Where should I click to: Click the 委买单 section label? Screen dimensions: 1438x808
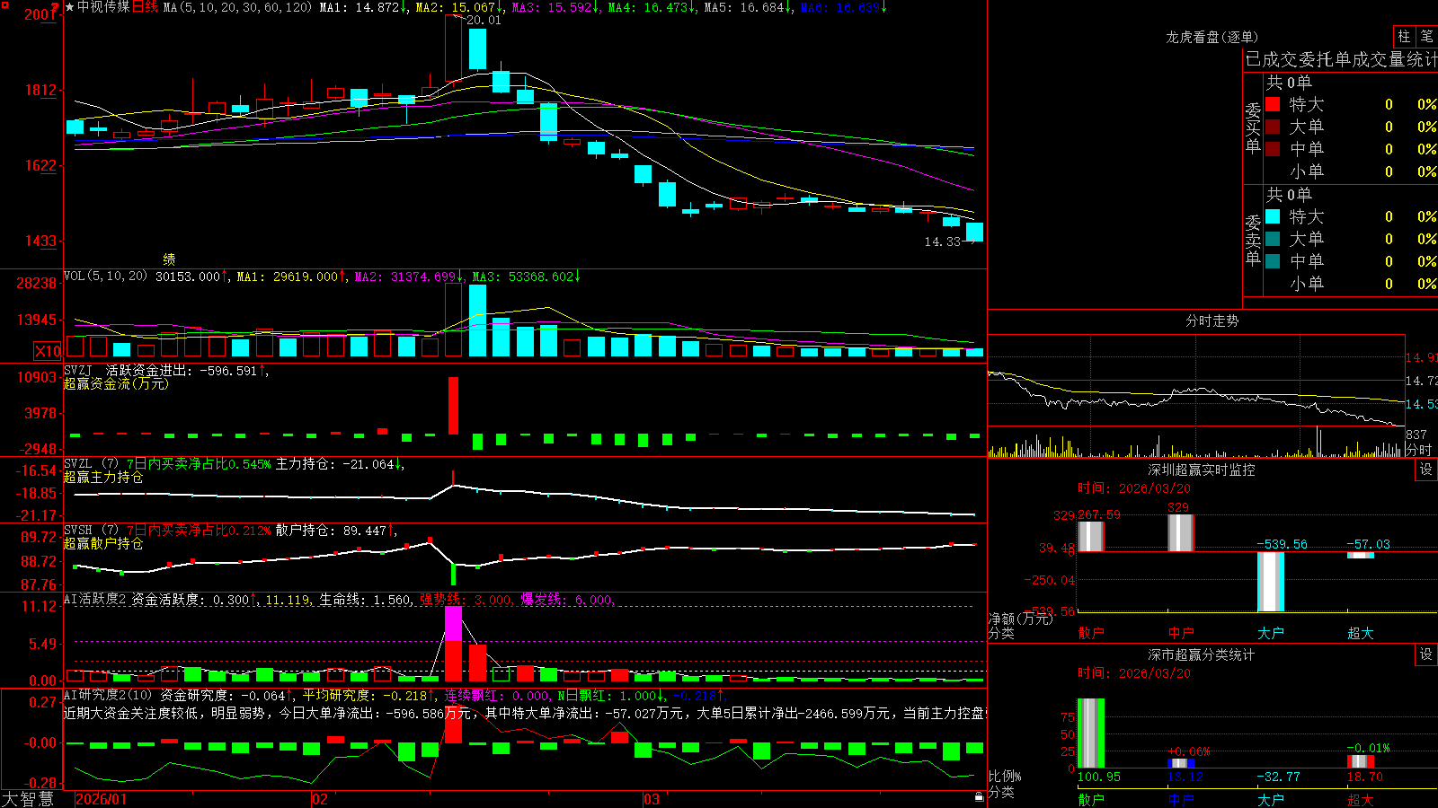(x=1253, y=128)
